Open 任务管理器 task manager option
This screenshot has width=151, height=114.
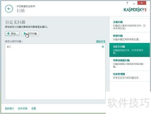(x=130, y=76)
